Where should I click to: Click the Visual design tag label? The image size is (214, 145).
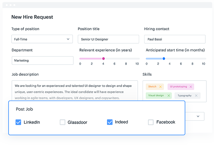coord(156,96)
